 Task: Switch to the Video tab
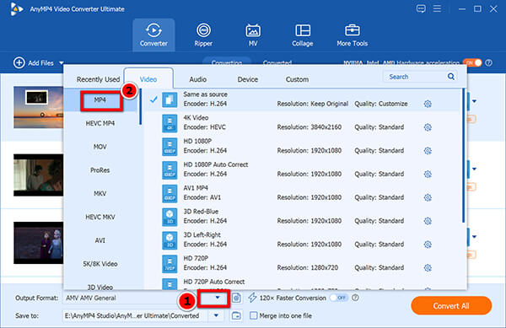[148, 79]
